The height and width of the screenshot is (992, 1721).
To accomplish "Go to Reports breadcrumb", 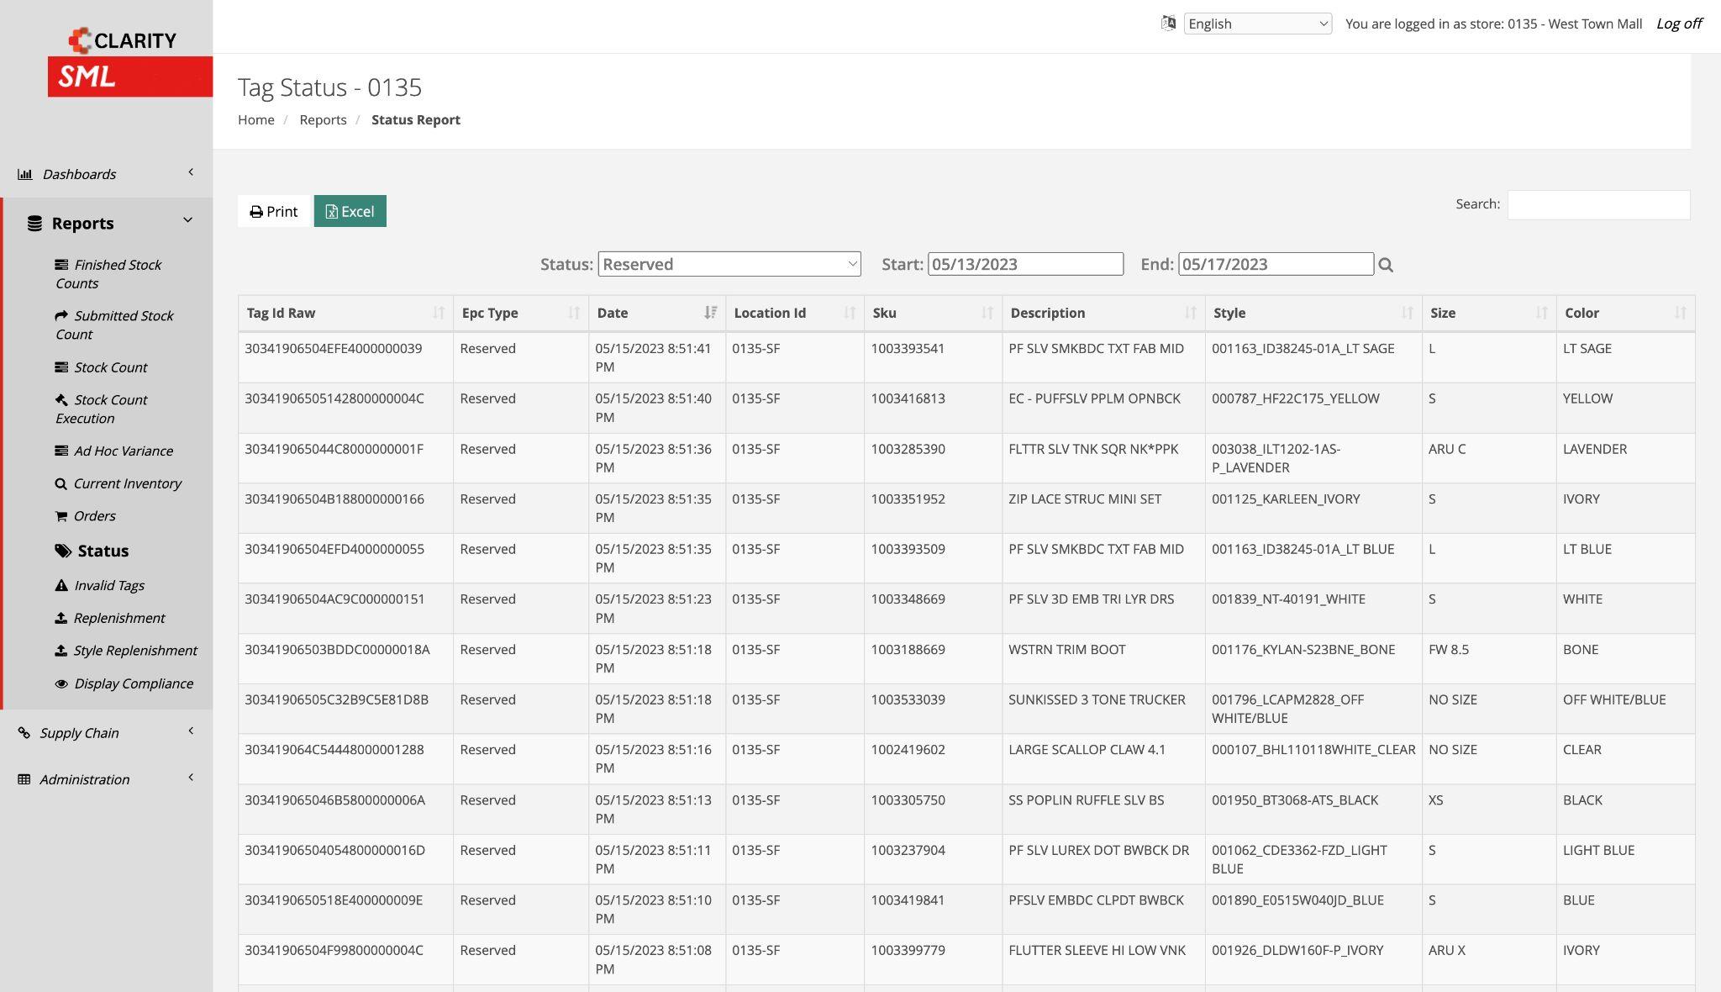I will [x=323, y=119].
